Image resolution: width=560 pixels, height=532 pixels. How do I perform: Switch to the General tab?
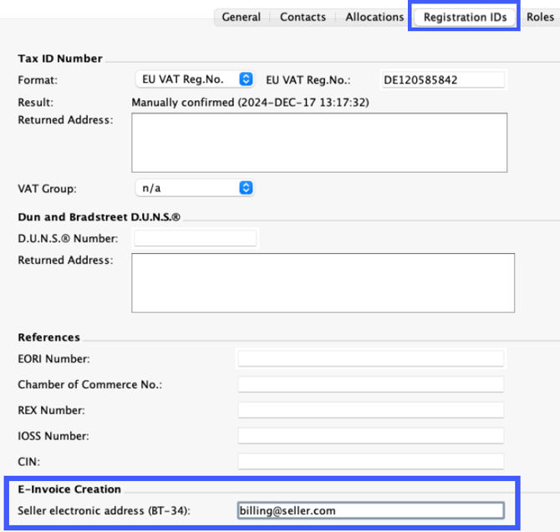pyautogui.click(x=241, y=18)
